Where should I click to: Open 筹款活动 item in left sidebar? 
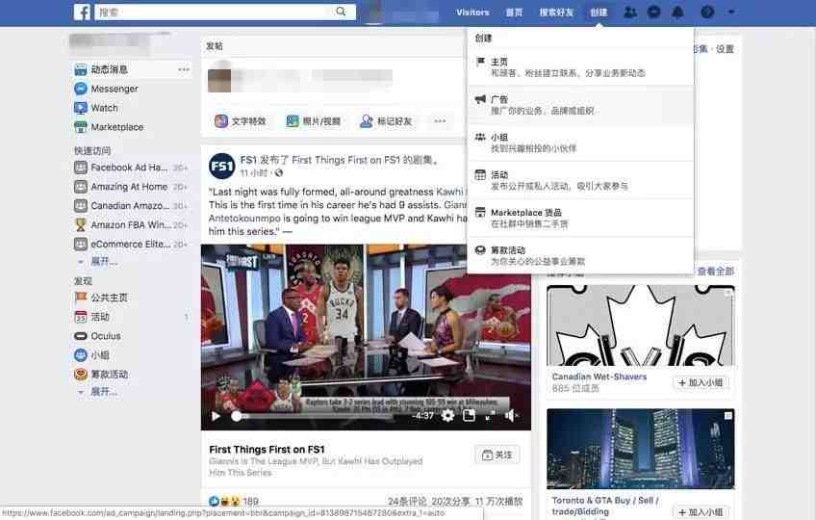click(101, 374)
